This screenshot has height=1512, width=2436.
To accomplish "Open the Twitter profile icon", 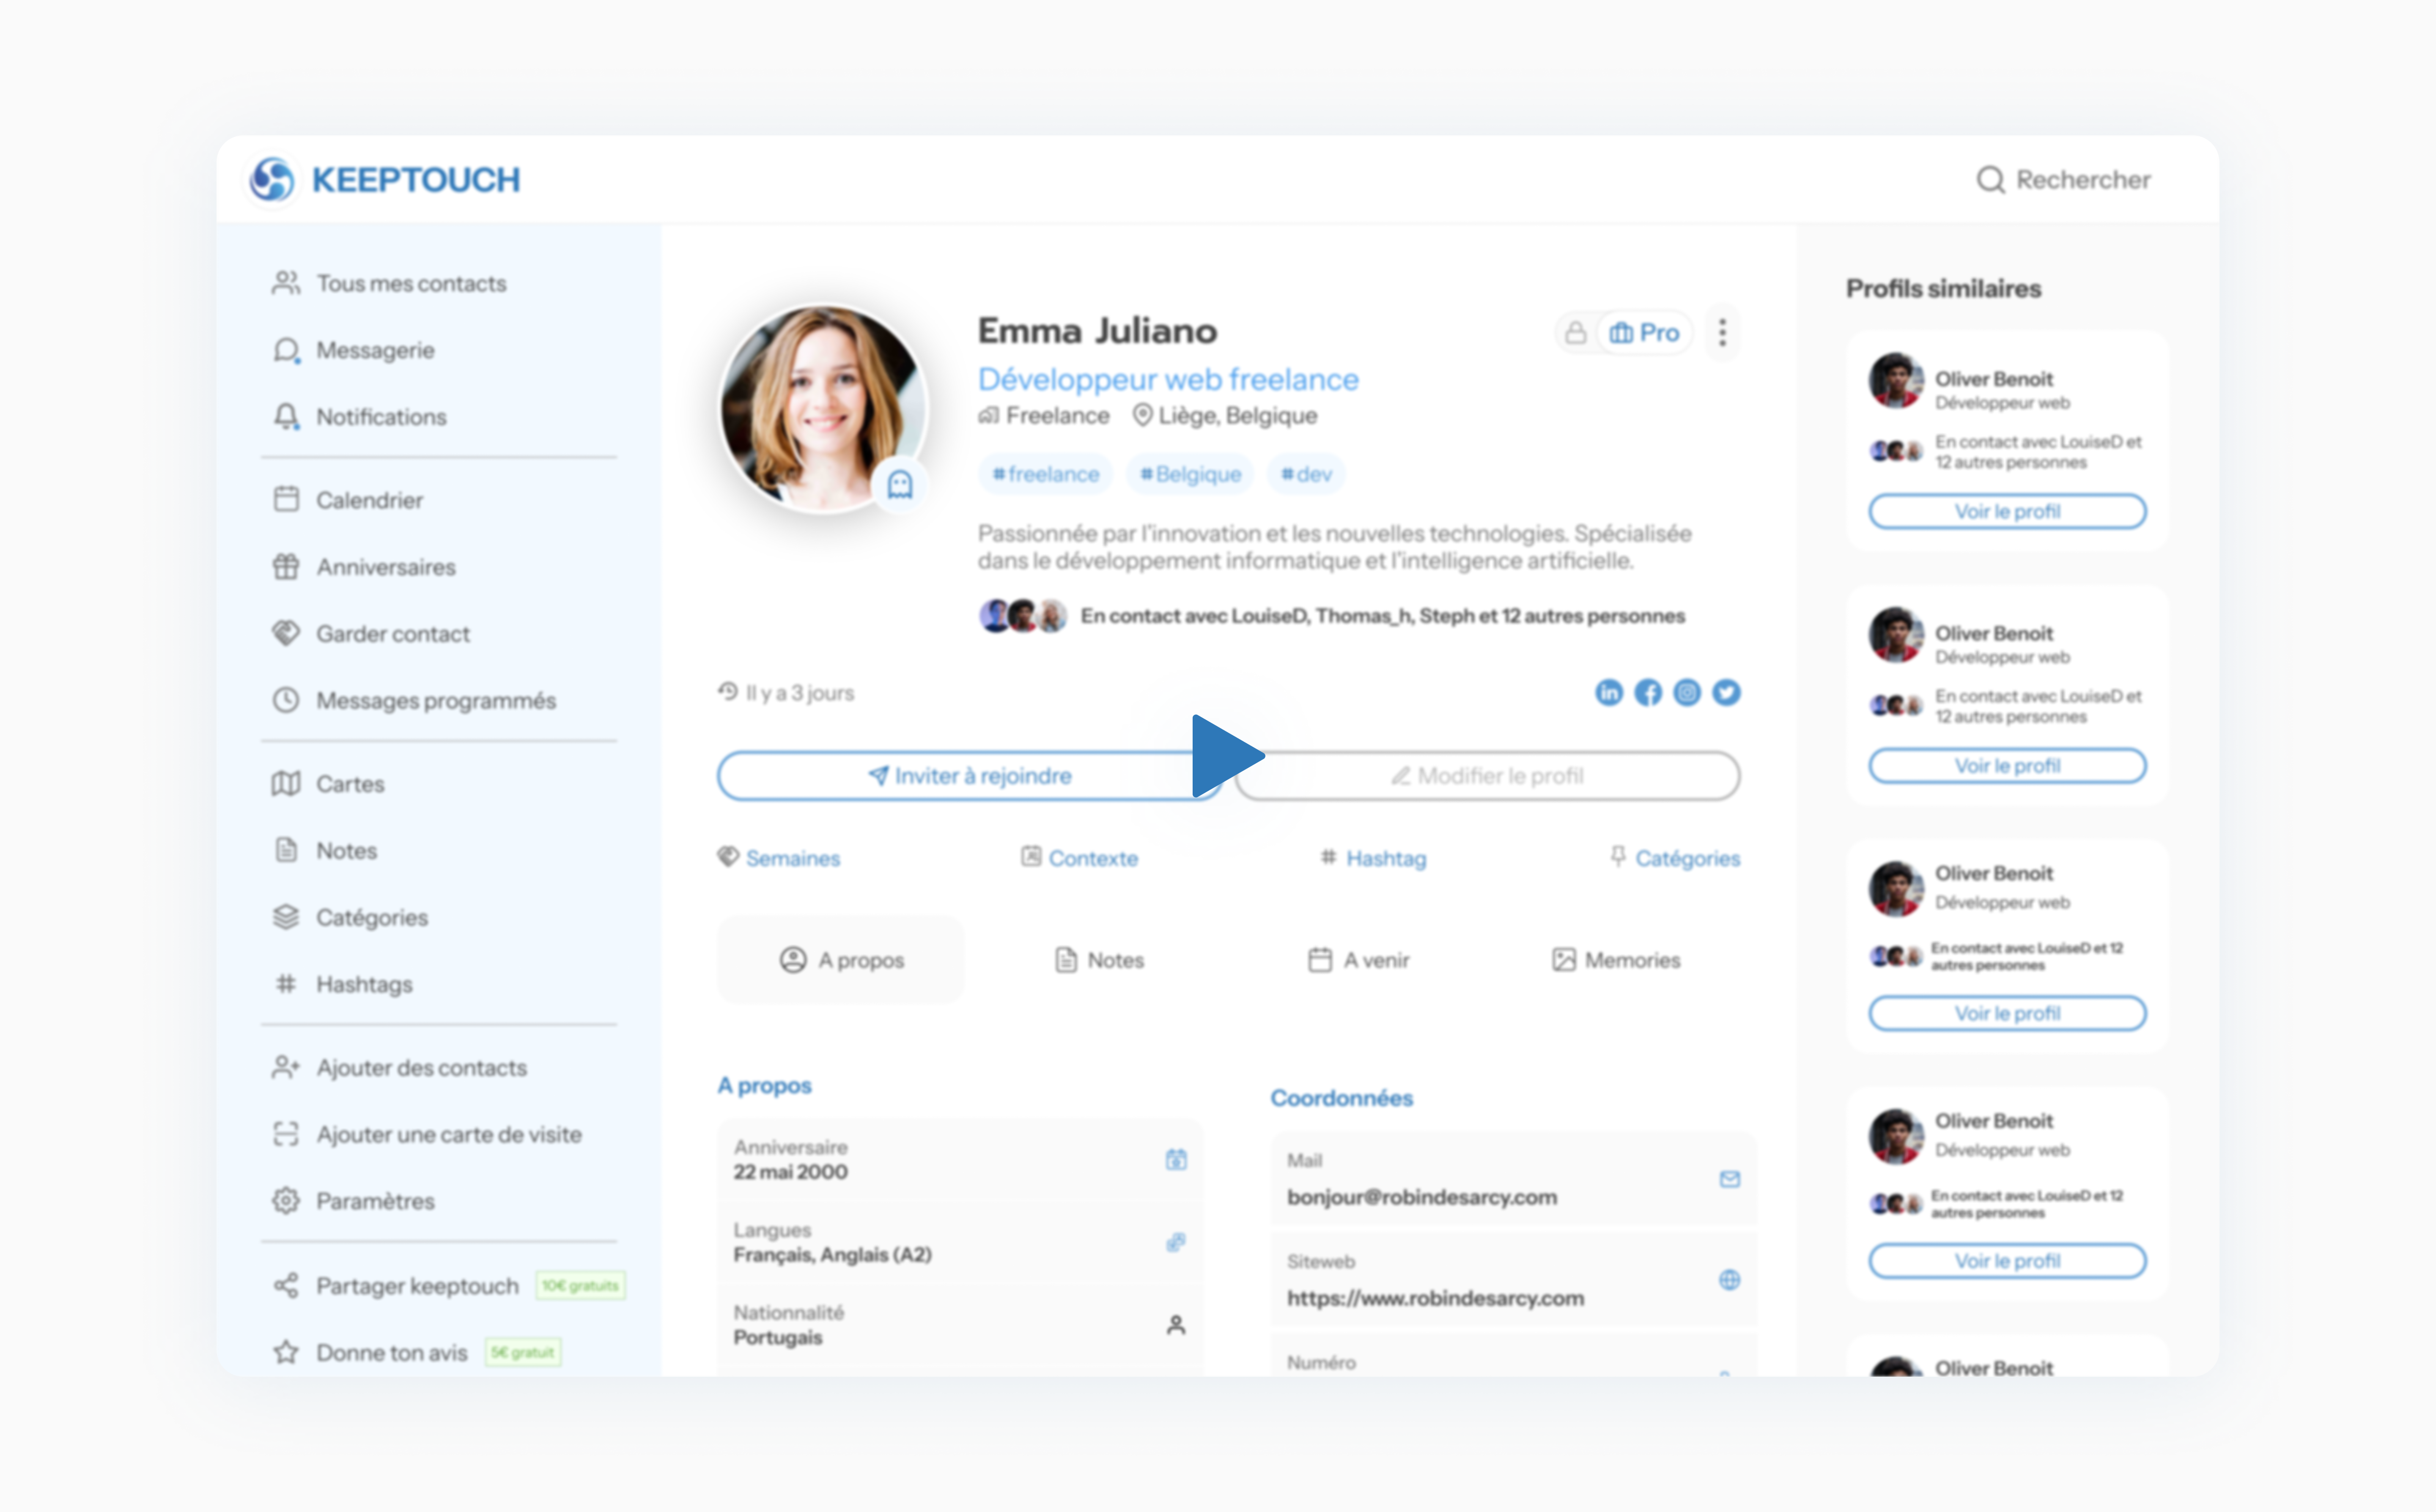I will click(x=1726, y=692).
